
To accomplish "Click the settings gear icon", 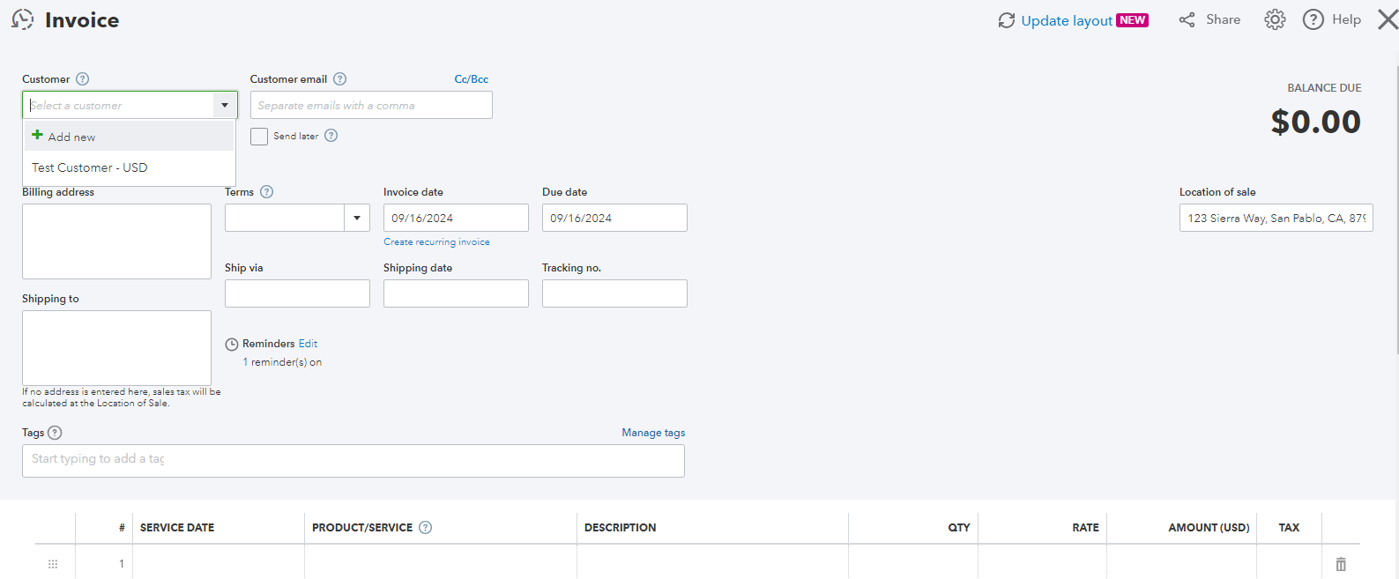I will [x=1275, y=19].
